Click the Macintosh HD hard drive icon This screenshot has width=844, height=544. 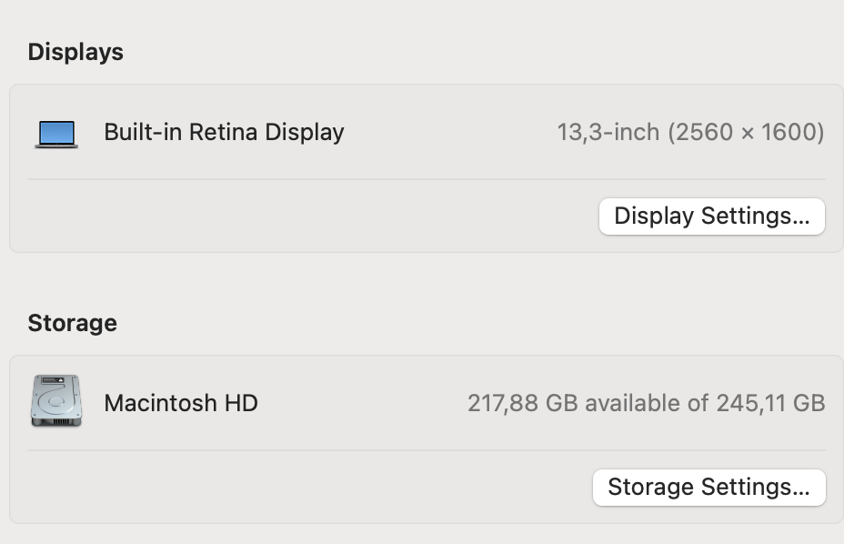56,401
